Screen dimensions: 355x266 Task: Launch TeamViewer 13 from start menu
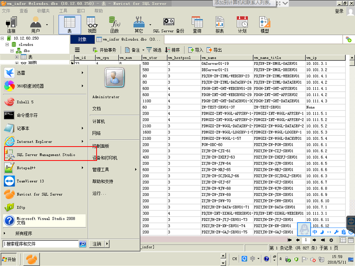click(x=44, y=181)
